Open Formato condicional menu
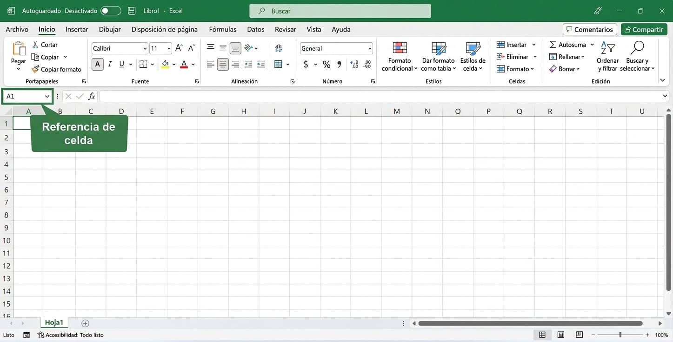 click(x=400, y=57)
